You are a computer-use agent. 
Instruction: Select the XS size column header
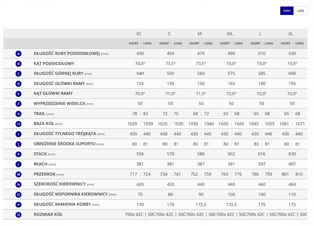pos(139,34)
